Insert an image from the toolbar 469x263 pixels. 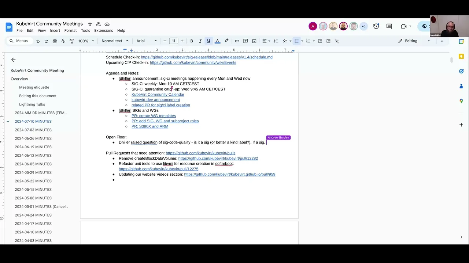coord(254,41)
